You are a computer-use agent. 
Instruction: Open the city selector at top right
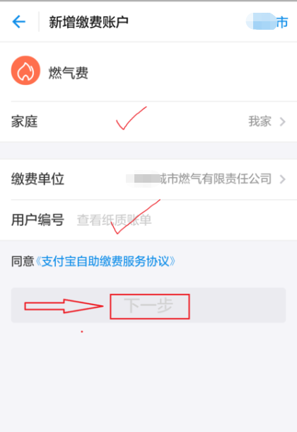pos(267,22)
